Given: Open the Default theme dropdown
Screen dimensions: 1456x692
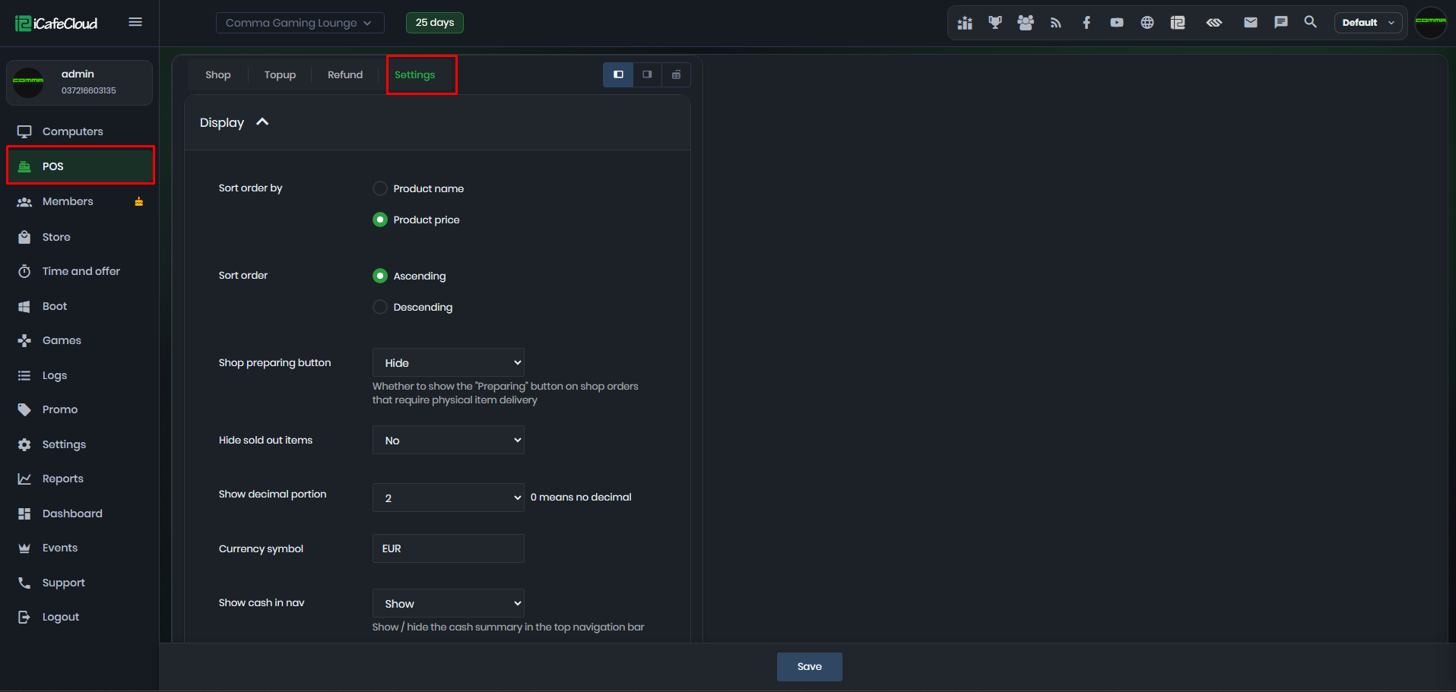Looking at the screenshot, I should pos(1368,23).
